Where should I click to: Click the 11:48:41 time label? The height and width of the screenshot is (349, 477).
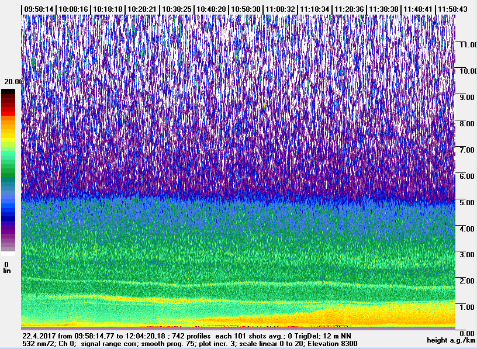419,9
